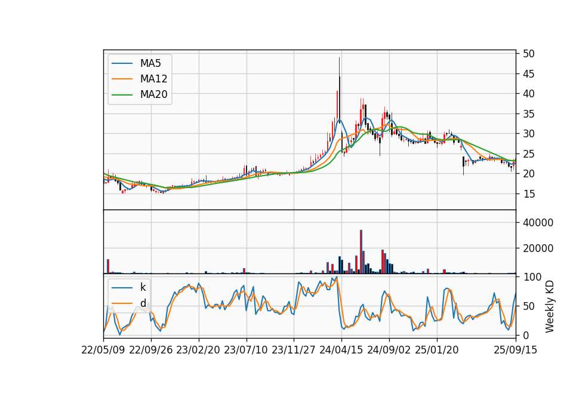Click the 40000 volume axis label
The width and height of the screenshot is (573, 412).
(x=538, y=223)
